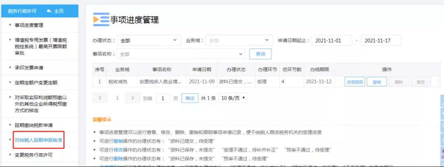Click the 撤销 link in the tips

(x=118, y=141)
